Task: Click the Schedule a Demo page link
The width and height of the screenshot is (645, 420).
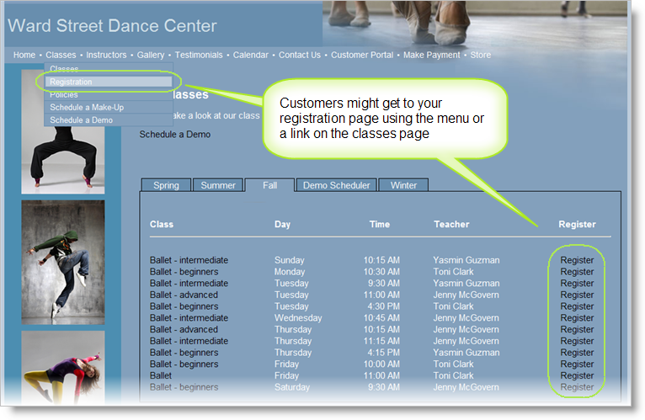Action: click(175, 134)
